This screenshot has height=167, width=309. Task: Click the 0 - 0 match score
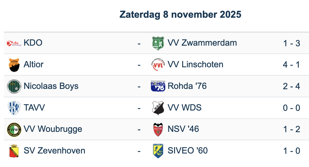pyautogui.click(x=291, y=108)
